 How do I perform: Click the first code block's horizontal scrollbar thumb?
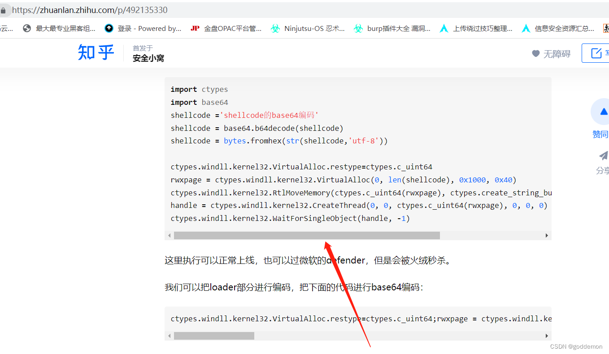307,235
